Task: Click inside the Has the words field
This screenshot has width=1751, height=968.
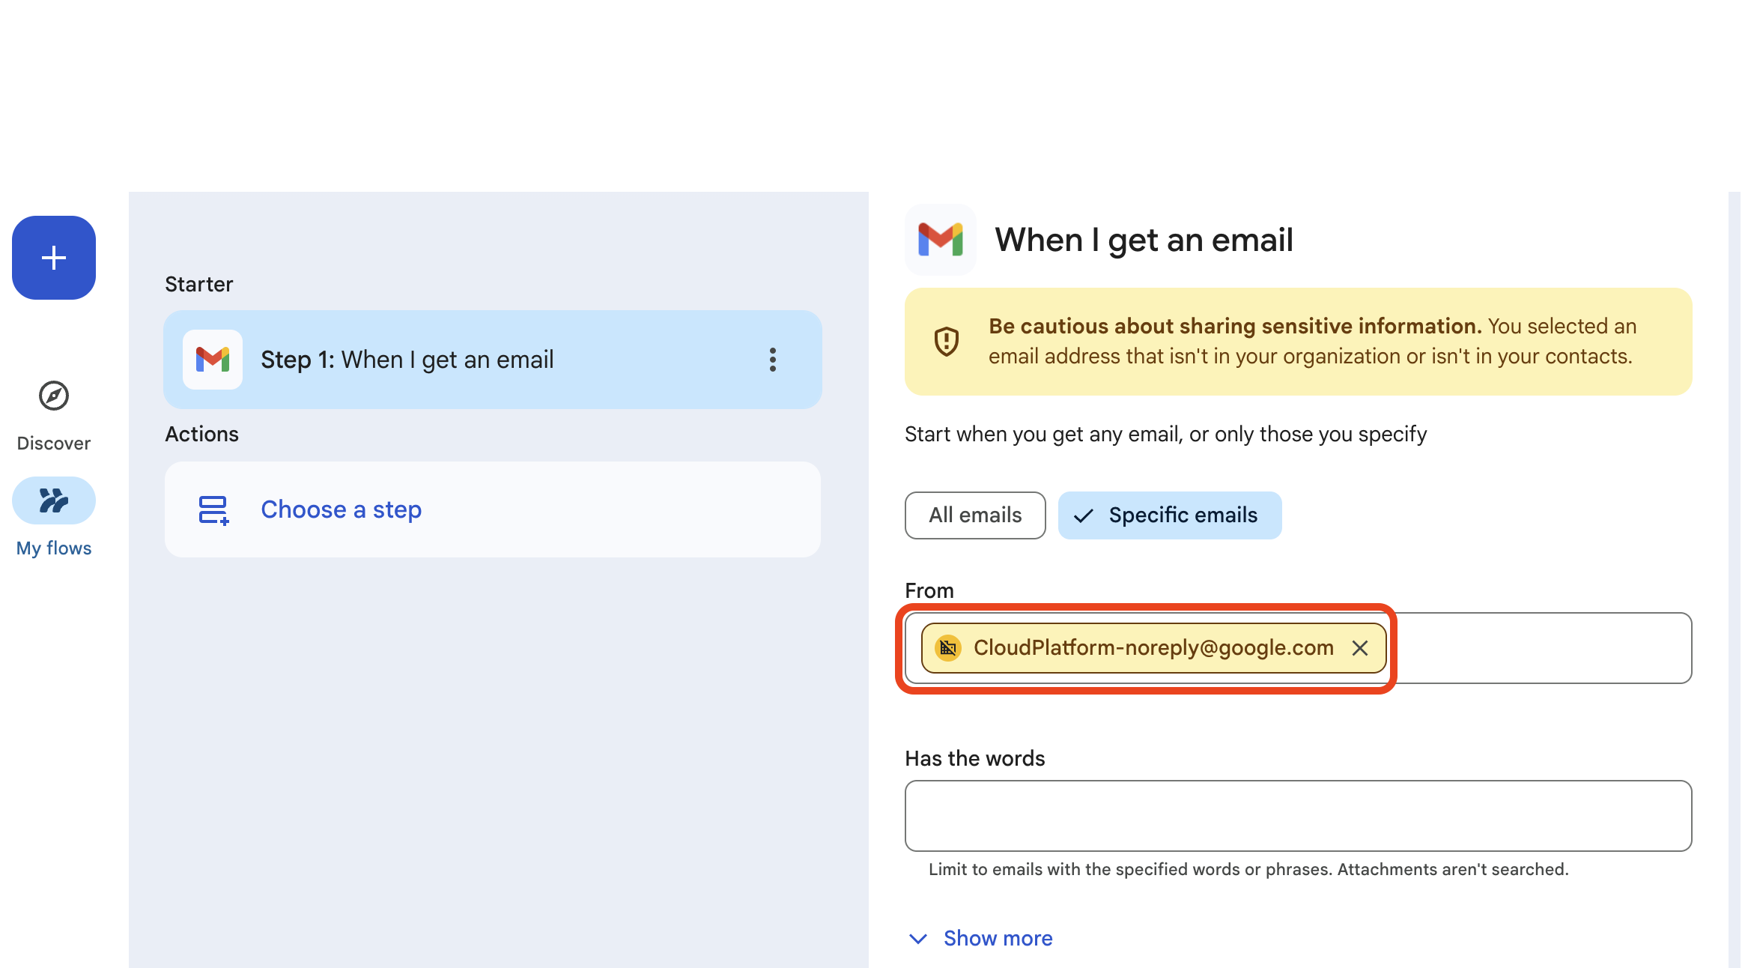Action: [1298, 816]
